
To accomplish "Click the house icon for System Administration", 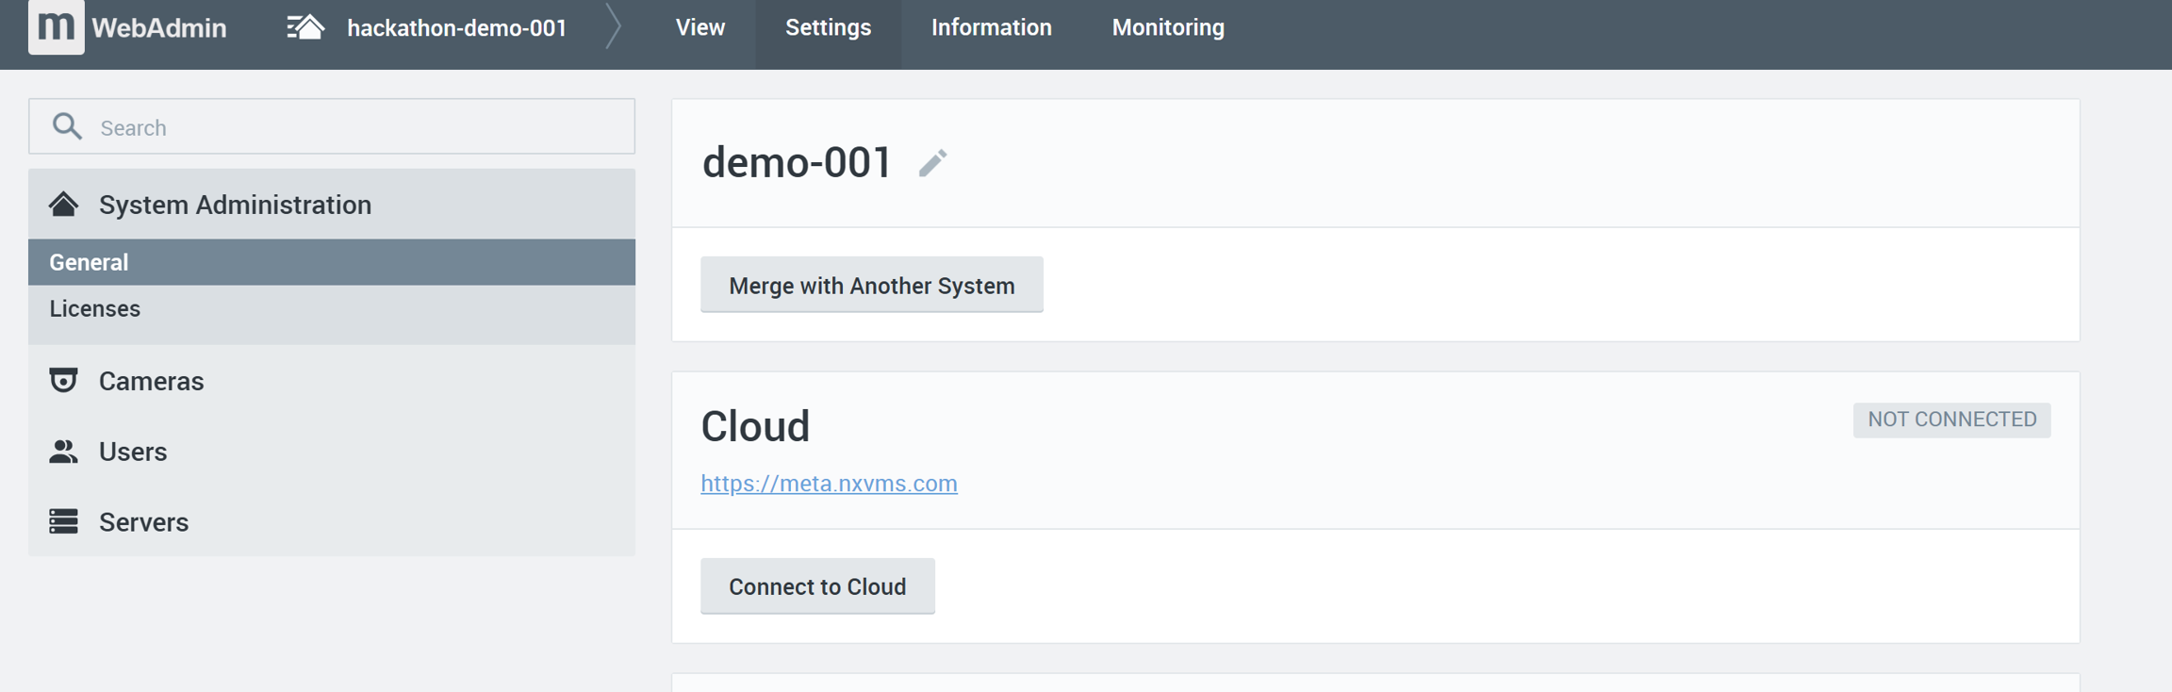I will click(63, 204).
